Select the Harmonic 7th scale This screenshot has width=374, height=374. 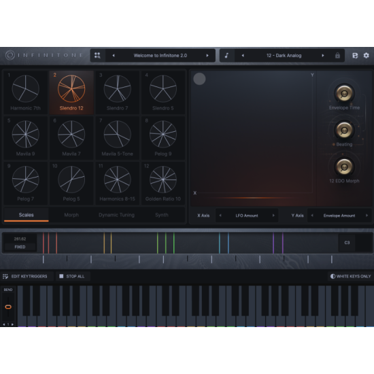point(26,92)
